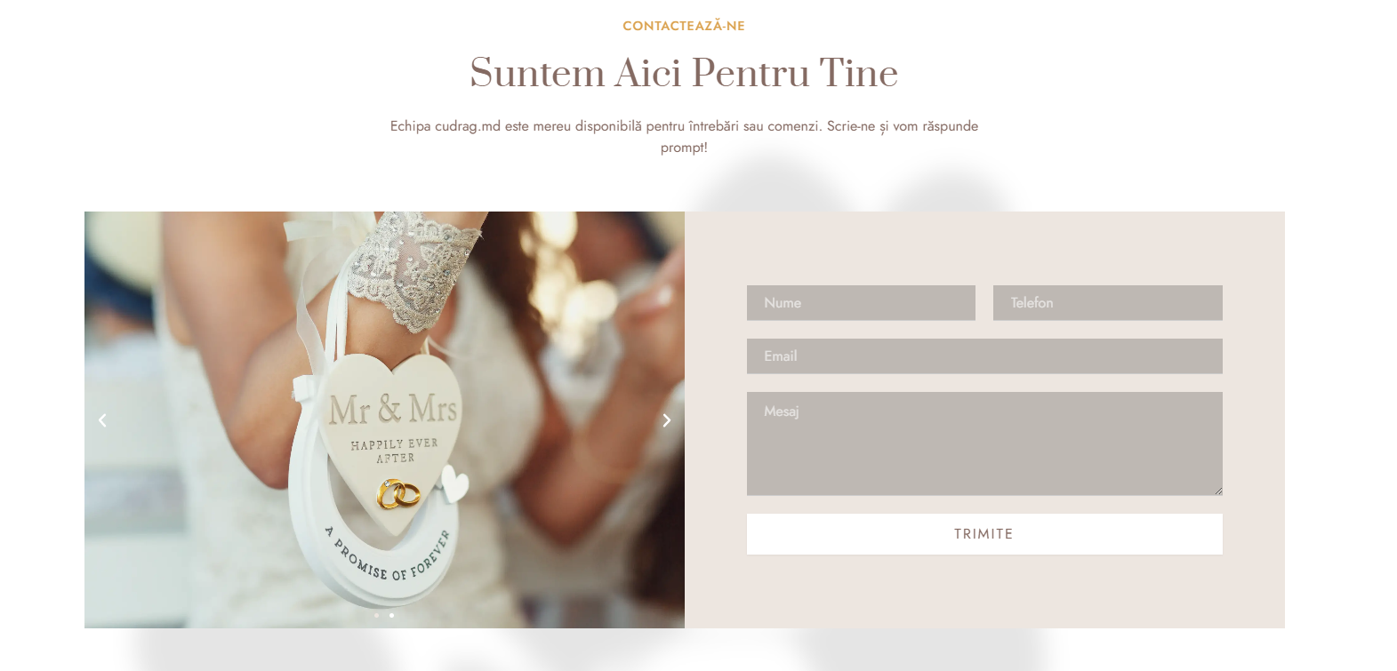The image size is (1397, 671).
Task: Submit the form with TRIMITE button
Action: [984, 534]
